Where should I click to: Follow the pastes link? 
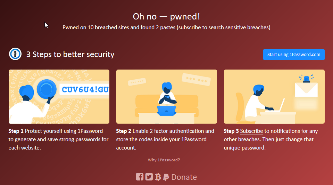pyautogui.click(x=168, y=27)
